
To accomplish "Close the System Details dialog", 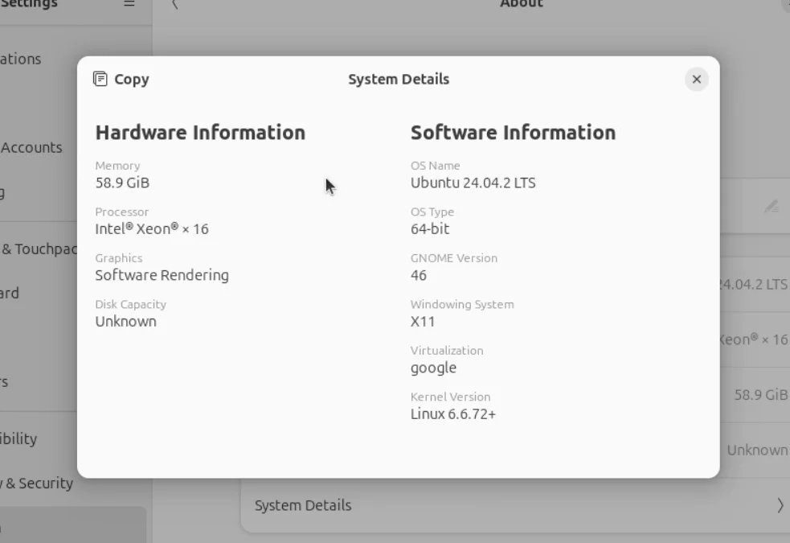I will point(696,79).
